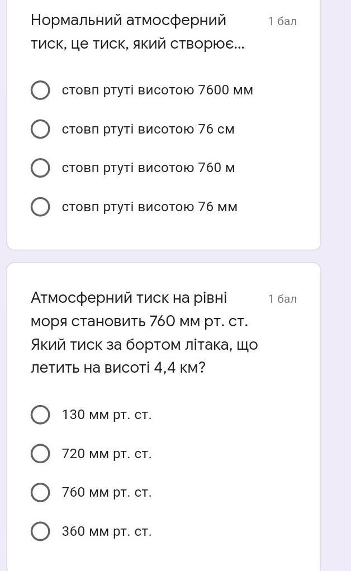The height and width of the screenshot is (571, 351).
Task: Select the '360 мм рт. ст.' radio button
Action: tap(40, 531)
